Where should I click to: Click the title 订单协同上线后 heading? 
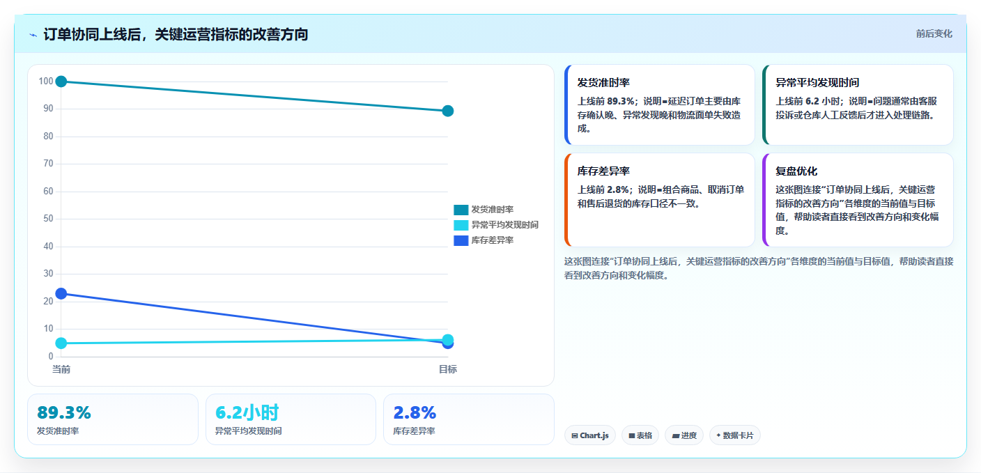[x=176, y=34]
